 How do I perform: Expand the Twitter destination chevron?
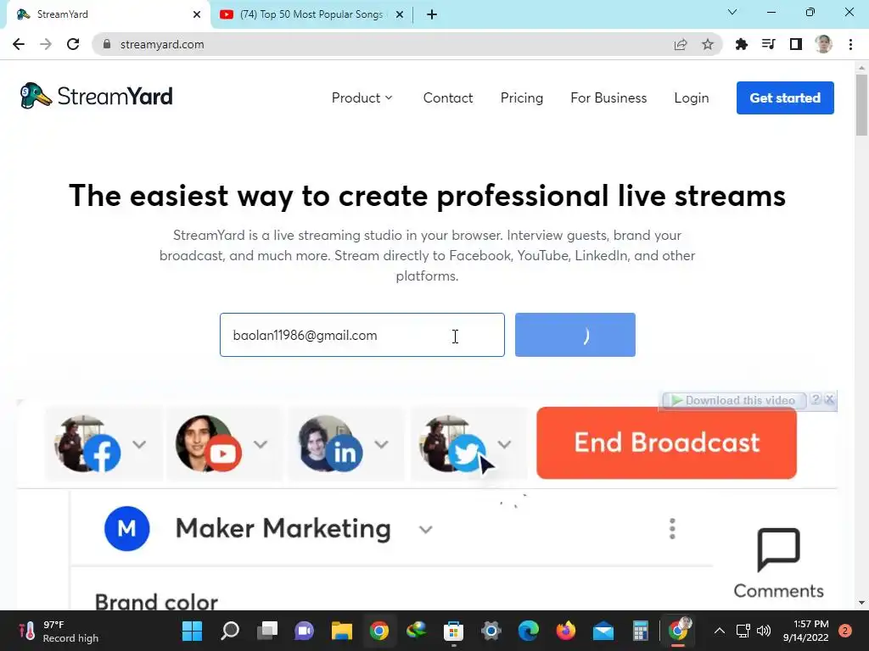point(504,444)
